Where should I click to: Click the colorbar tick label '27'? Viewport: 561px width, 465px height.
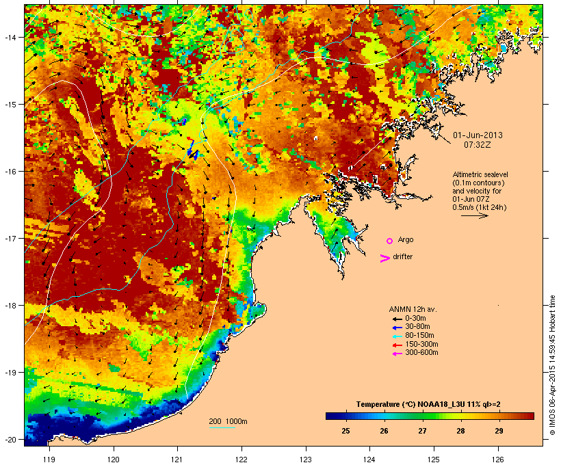tap(423, 431)
